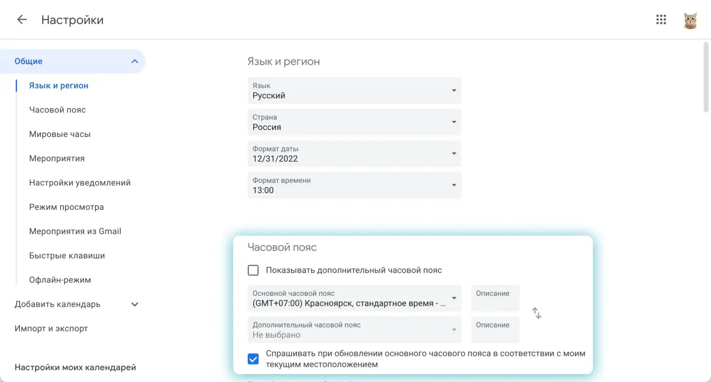Screen dimensions: 711x382
Task: Uncheck Спрашивать при обновлении часового пояса
Action: pyautogui.click(x=253, y=359)
